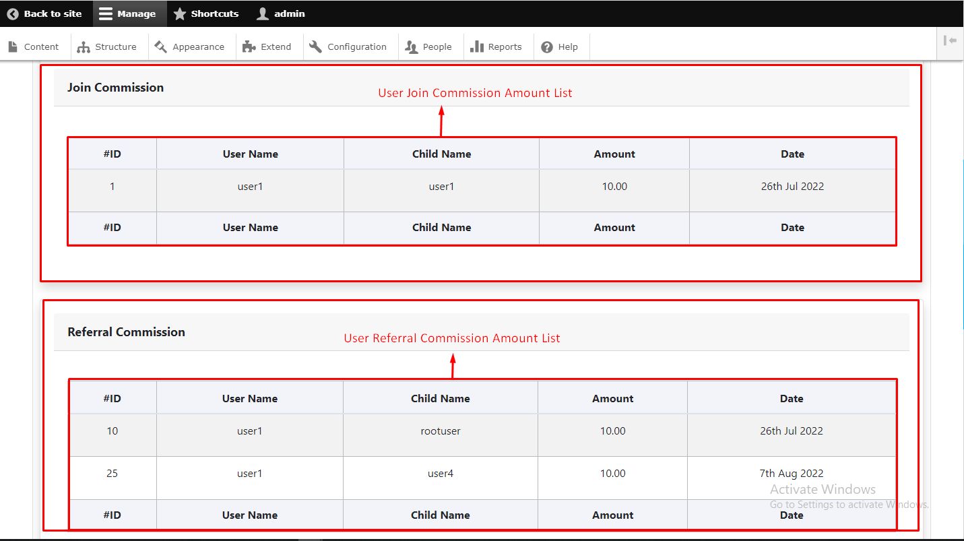Click the Amount column header in Join Commission
The image size is (964, 541).
tap(614, 154)
